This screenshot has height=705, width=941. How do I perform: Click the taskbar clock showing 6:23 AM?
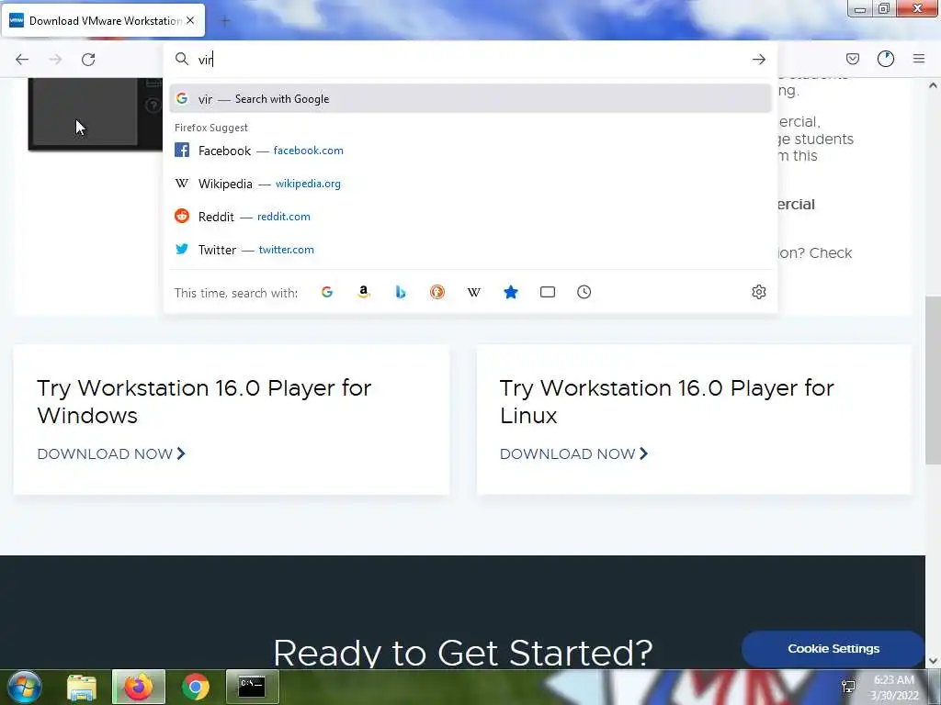(x=894, y=688)
